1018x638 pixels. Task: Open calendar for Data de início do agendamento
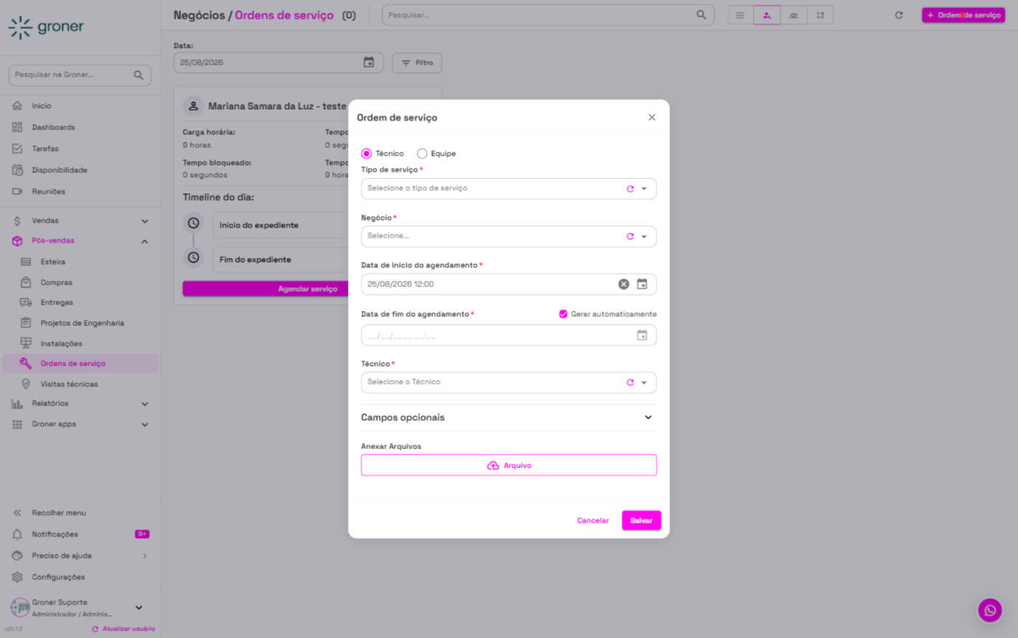tap(642, 284)
